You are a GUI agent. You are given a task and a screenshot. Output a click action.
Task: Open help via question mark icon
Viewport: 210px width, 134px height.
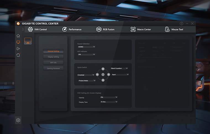pyautogui.click(x=182, y=23)
